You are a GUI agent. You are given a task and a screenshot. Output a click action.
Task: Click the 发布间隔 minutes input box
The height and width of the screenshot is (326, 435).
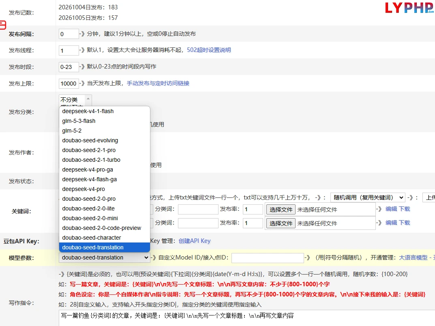tap(69, 34)
